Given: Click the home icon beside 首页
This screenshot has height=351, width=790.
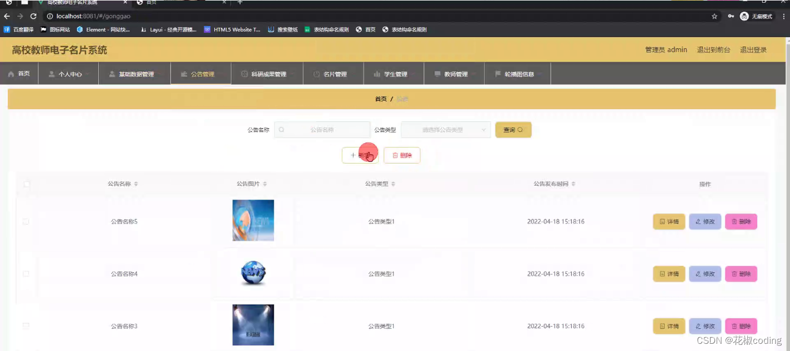Looking at the screenshot, I should (x=10, y=73).
